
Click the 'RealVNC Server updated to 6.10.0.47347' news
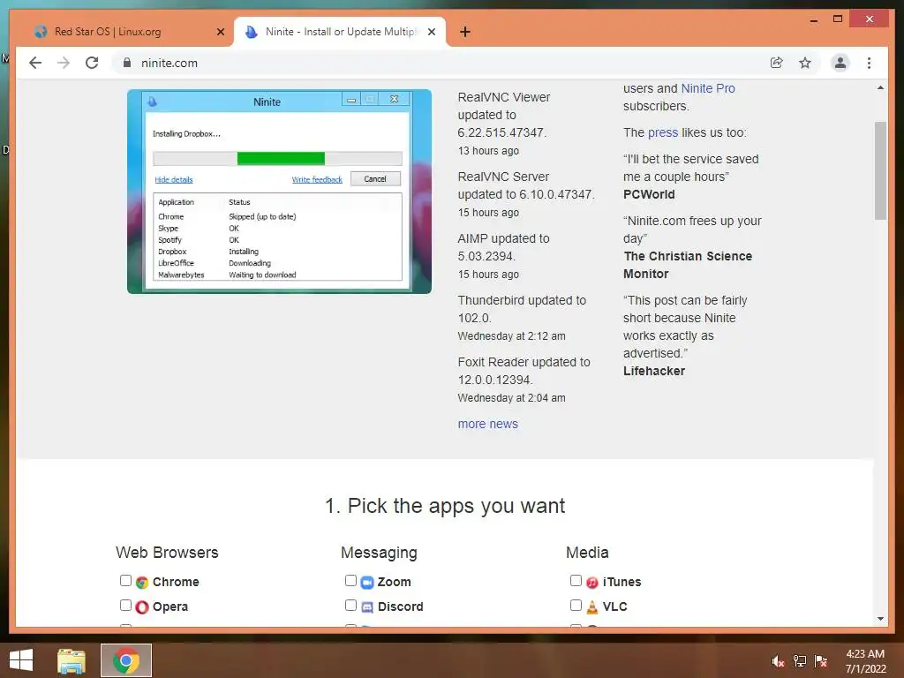pos(526,185)
